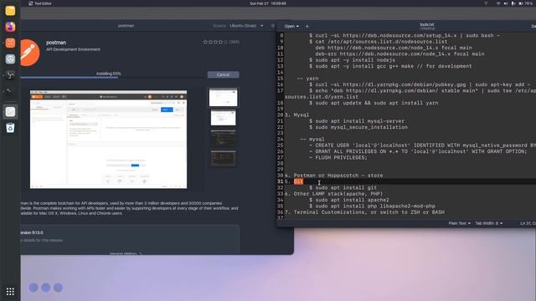Screen dimensions: 536x301
Task: Click the large postman screenshot preview
Action: [x=108, y=140]
